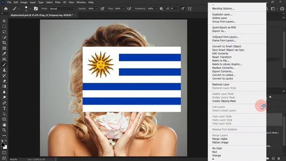The height and width of the screenshot is (161, 286).
Task: Select the Pen tool
Action: tap(4, 103)
